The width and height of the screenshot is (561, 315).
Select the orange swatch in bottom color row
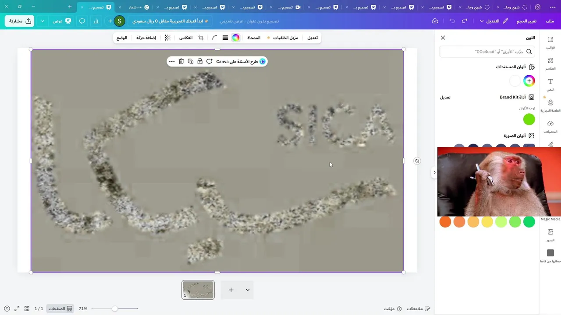click(x=445, y=222)
